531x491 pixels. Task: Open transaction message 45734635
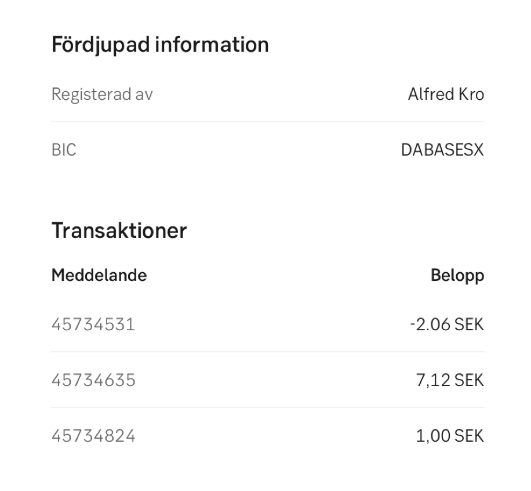coord(93,380)
